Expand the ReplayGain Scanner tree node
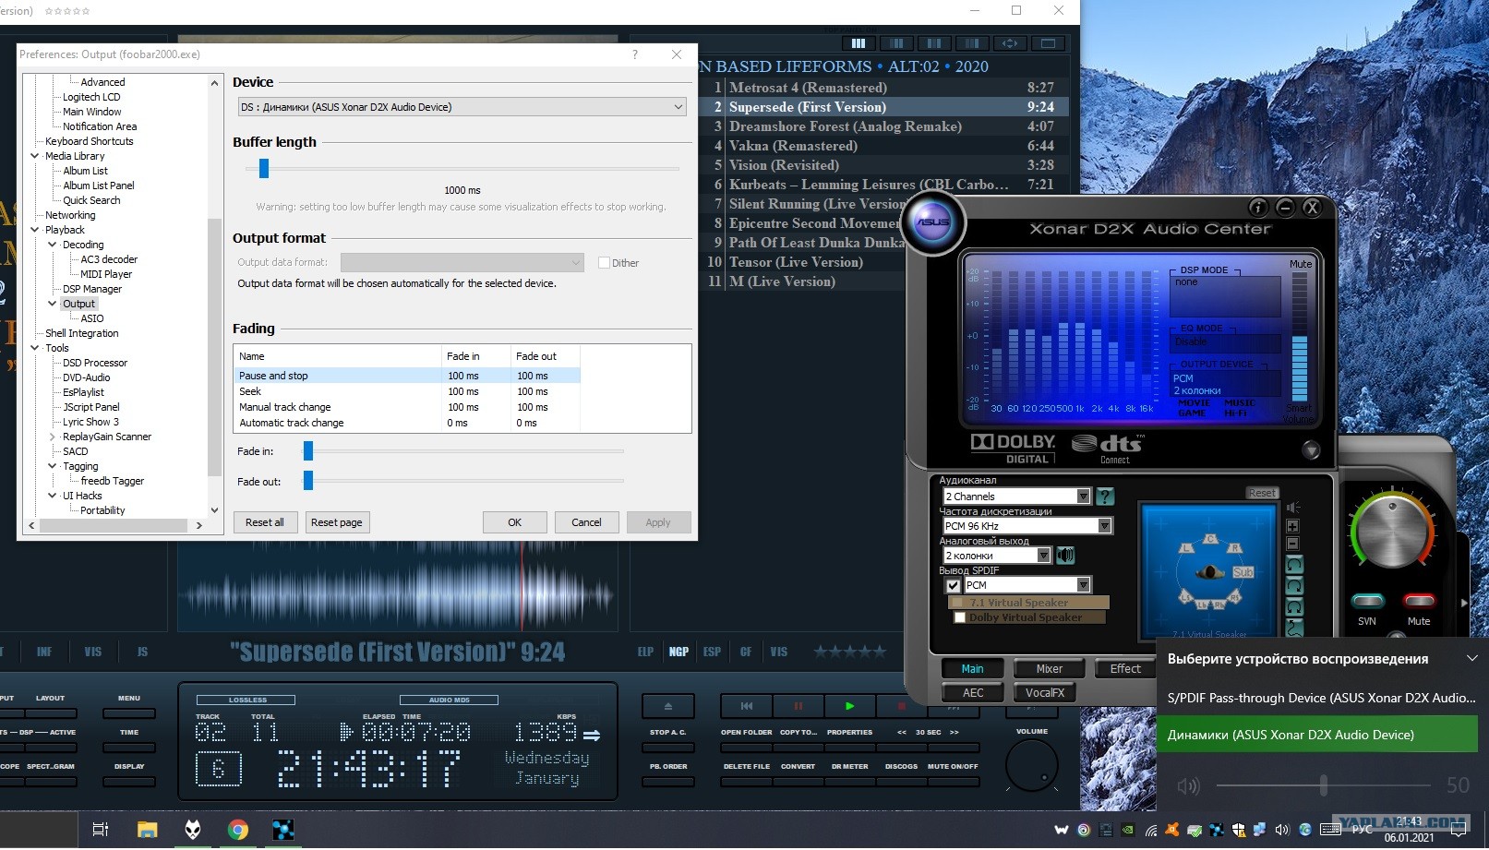The image size is (1489, 850). [x=53, y=437]
